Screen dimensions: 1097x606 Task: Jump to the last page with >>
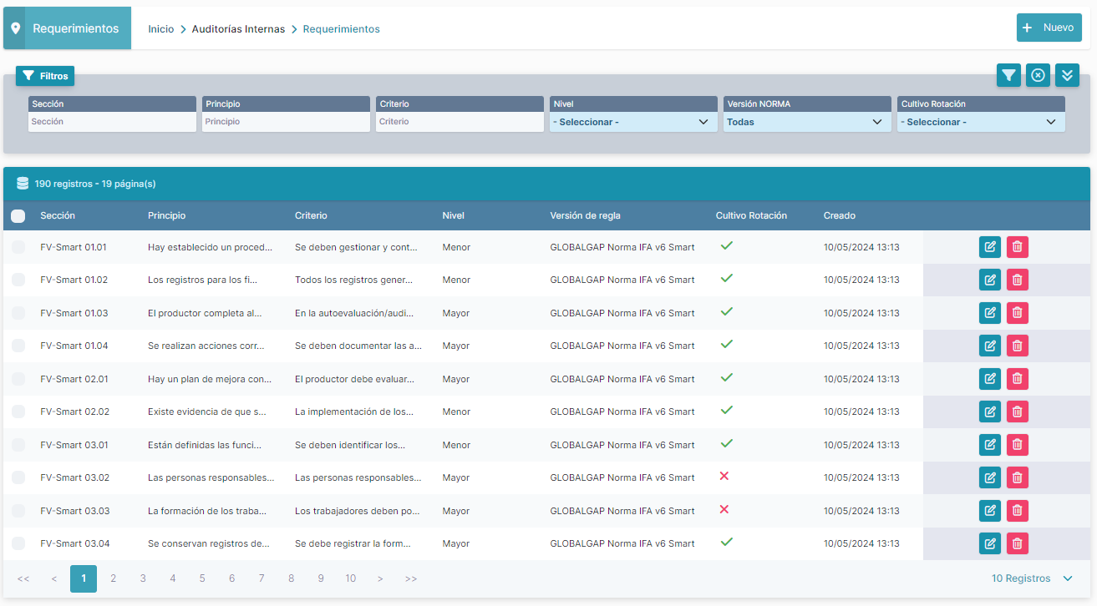tap(411, 578)
